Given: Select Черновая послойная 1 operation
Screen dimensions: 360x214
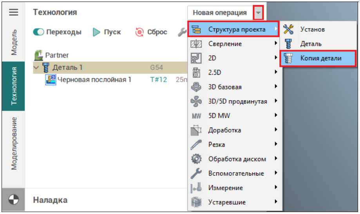Looking at the screenshot, I should pos(94,80).
